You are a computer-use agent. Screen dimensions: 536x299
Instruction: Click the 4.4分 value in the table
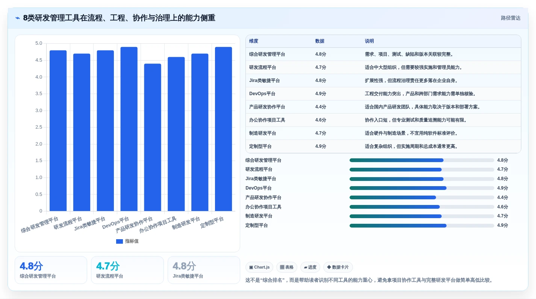(321, 107)
